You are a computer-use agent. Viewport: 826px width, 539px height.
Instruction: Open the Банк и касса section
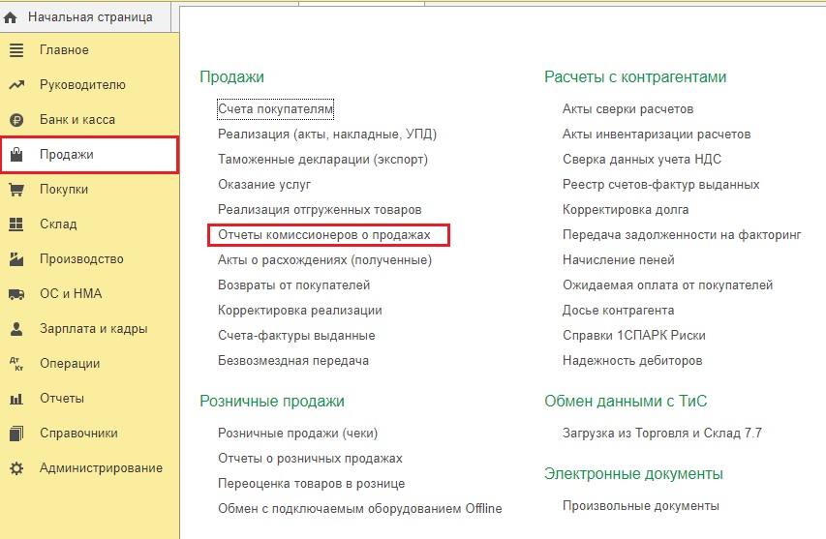coord(89,120)
